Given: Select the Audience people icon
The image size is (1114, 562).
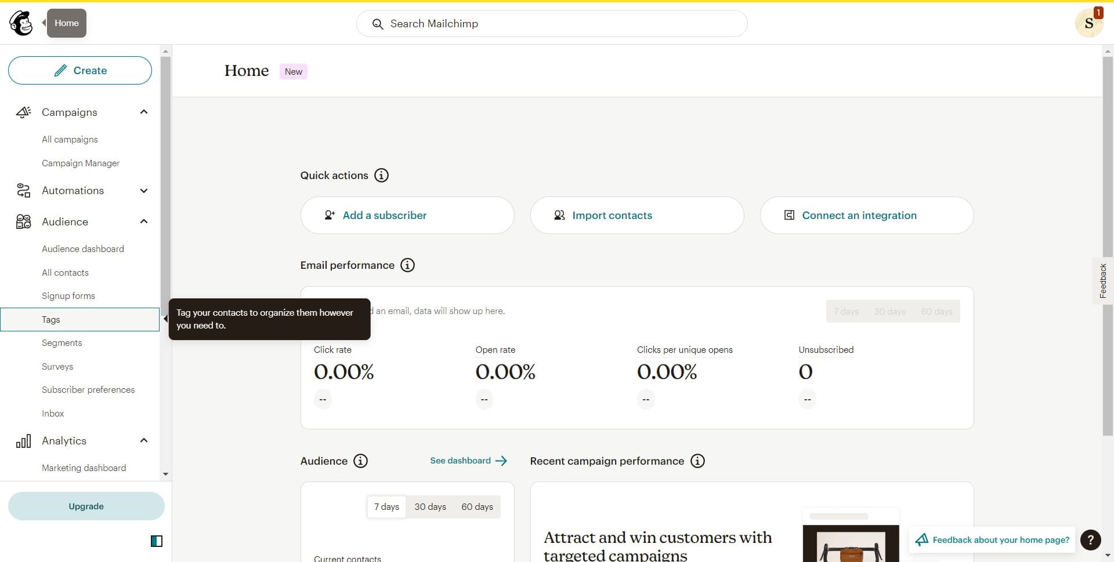Looking at the screenshot, I should 23,221.
